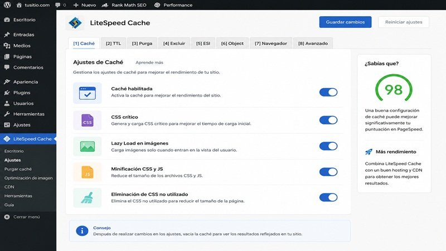Image resolution: width=446 pixels, height=251 pixels.
Task: Disable the Caché habilitada toggle
Action: (328, 92)
